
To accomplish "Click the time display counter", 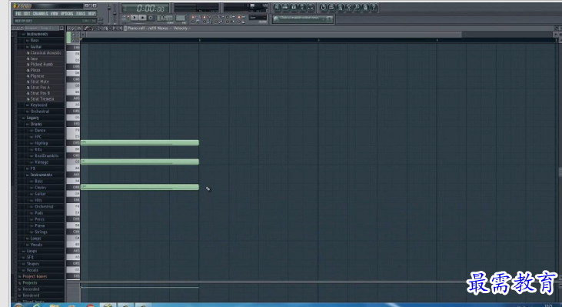I will pos(145,8).
